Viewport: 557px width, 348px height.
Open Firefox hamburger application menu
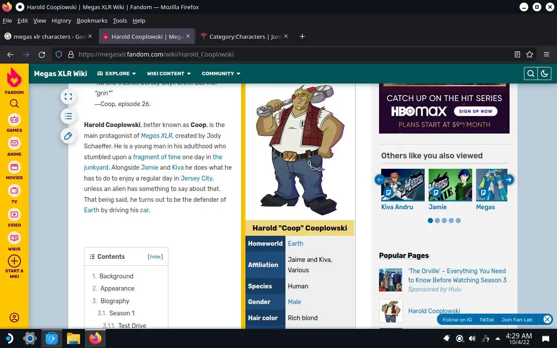point(547,54)
